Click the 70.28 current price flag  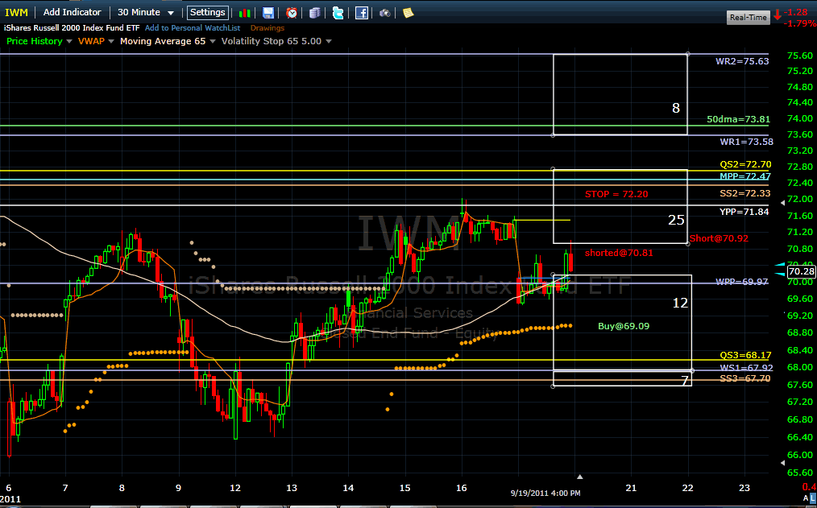point(802,271)
